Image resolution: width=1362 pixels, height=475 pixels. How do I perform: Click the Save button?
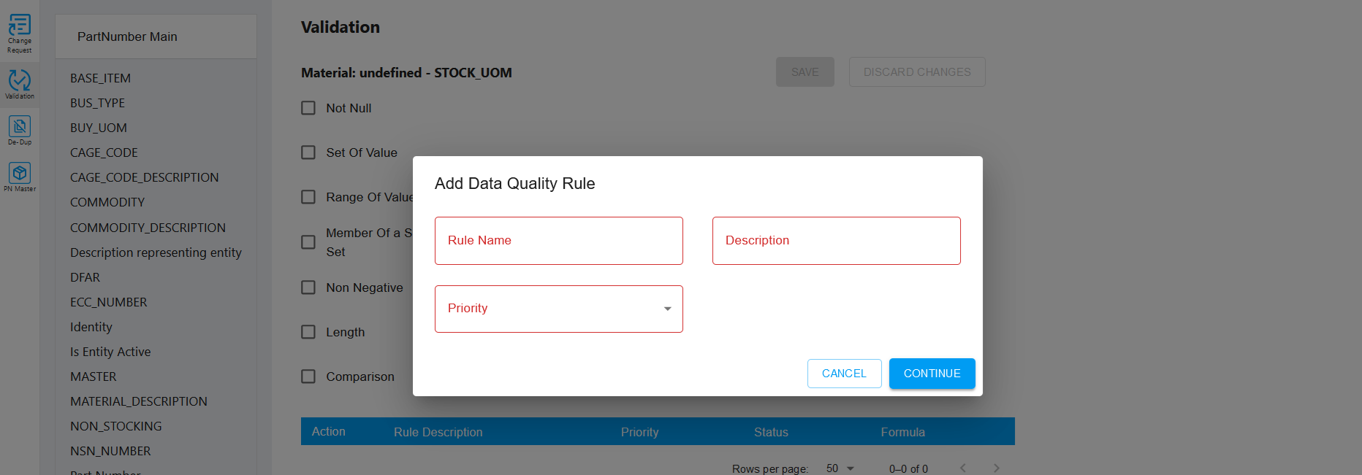tap(805, 72)
